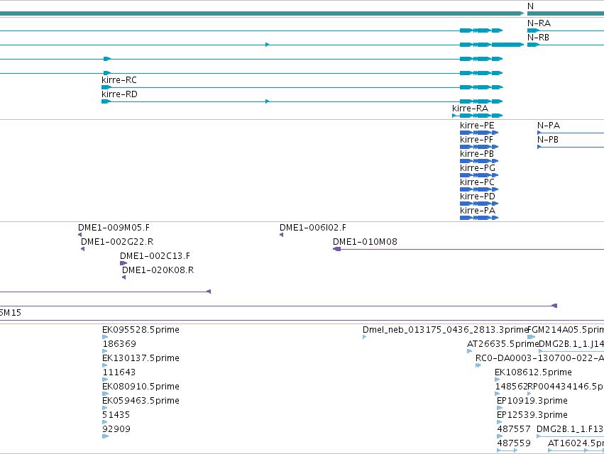The image size is (604, 454).
Task: Click the DME1-010M08 left arrow marker
Action: tap(336, 249)
